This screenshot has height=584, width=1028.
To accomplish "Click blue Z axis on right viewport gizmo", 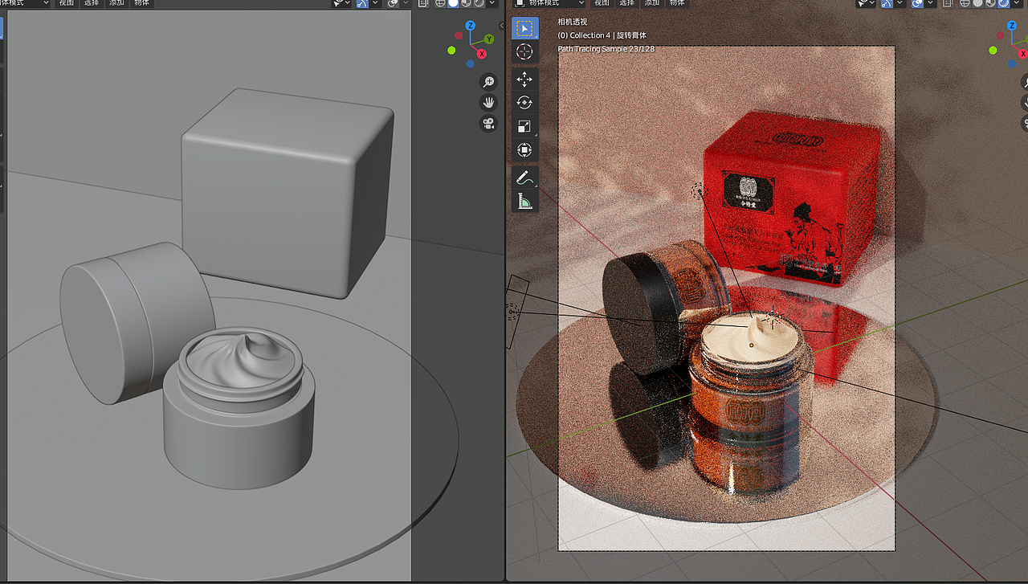I will click(x=1012, y=24).
